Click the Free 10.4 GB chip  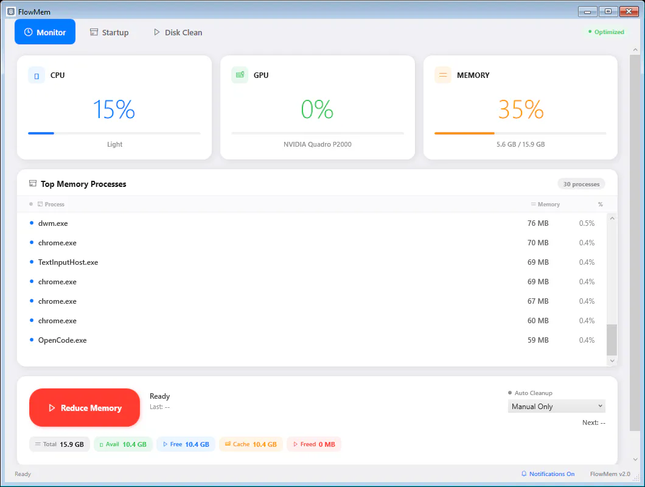(186, 444)
